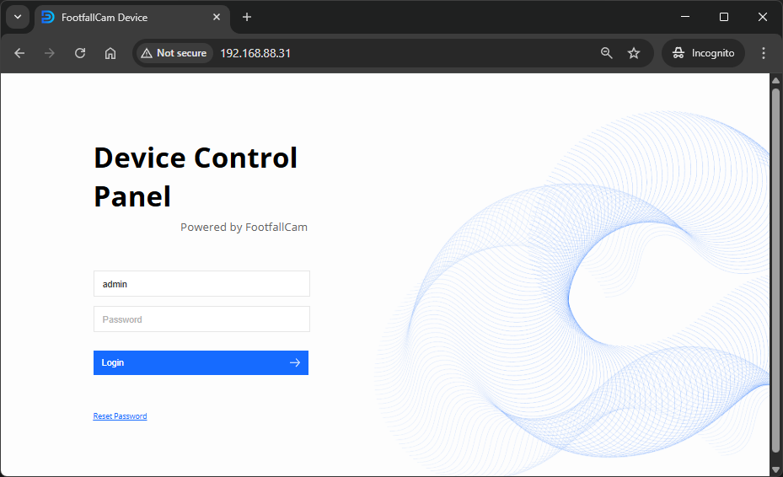Open a new tab with plus icon
The width and height of the screenshot is (783, 477).
tap(247, 17)
